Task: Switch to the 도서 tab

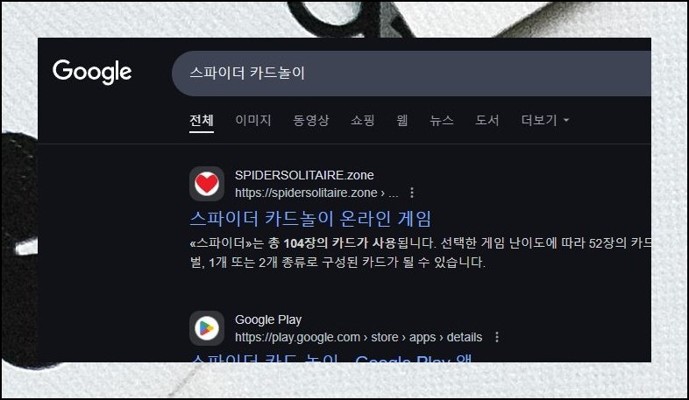Action: pos(487,120)
